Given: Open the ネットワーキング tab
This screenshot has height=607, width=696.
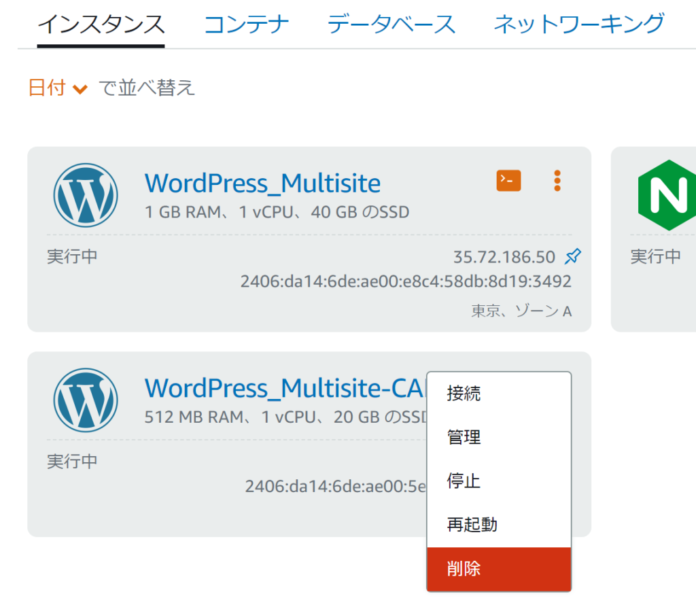Looking at the screenshot, I should (x=578, y=25).
